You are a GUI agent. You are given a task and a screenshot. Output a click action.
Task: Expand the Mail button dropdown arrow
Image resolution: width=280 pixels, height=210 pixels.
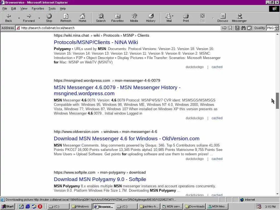173,16
